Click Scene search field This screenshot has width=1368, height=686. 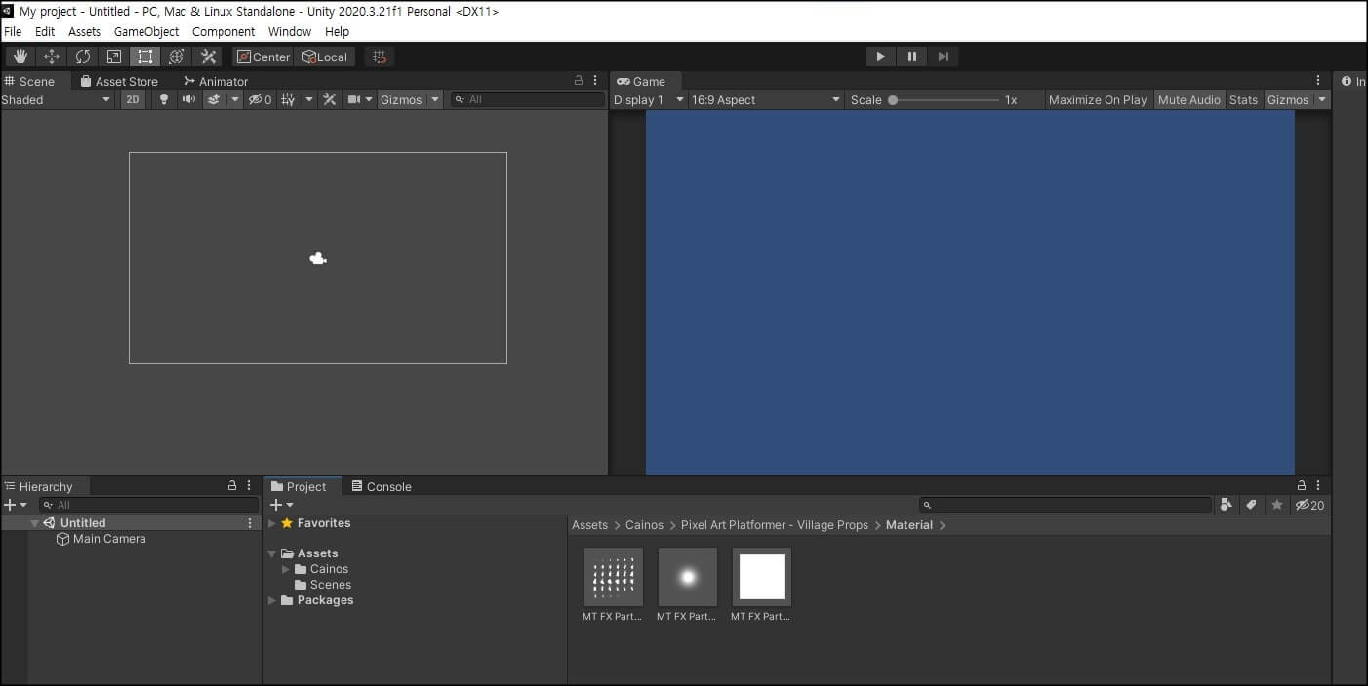pyautogui.click(x=528, y=99)
